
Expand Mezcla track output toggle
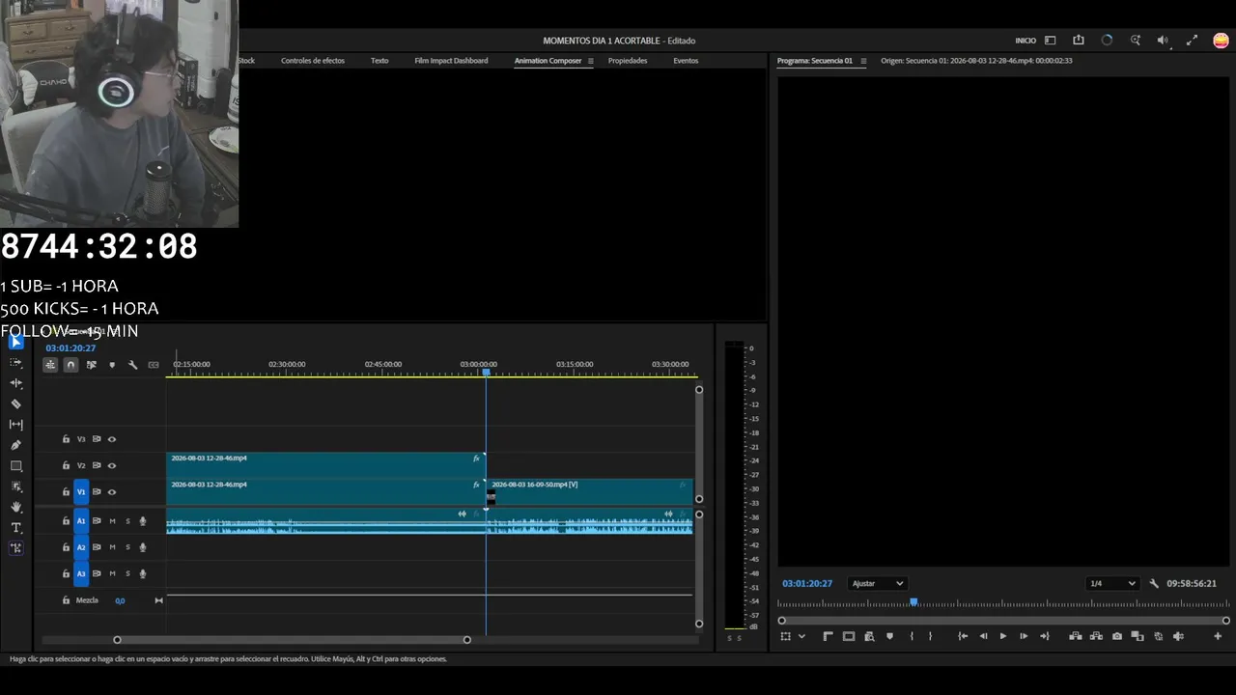[x=158, y=600]
